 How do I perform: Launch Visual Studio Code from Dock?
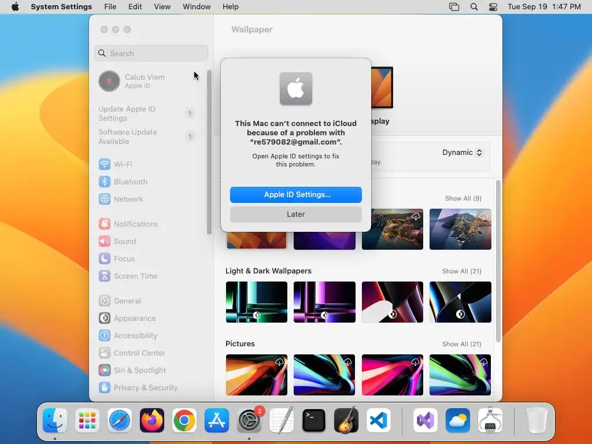pyautogui.click(x=379, y=420)
